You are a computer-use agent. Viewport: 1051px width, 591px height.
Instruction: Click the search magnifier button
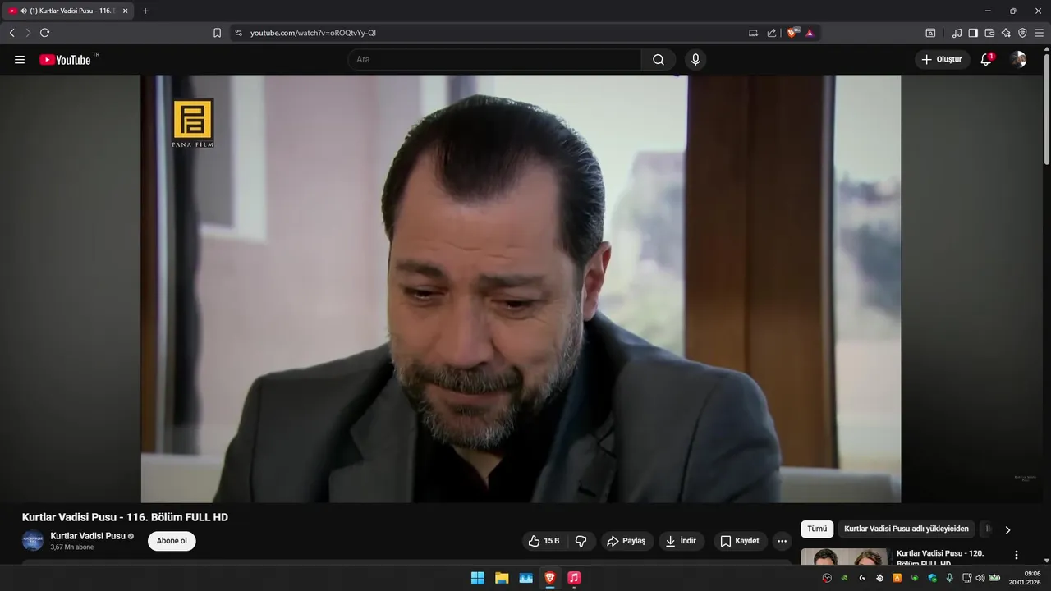coord(659,59)
